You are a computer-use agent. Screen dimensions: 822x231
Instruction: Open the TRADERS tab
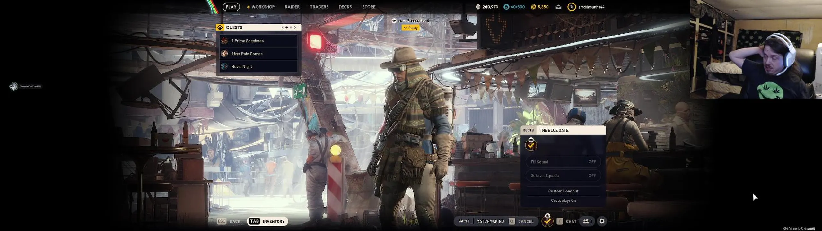(319, 7)
